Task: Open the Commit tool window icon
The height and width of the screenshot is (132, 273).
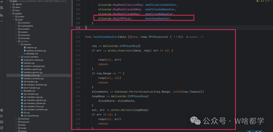Action: click(2, 2)
